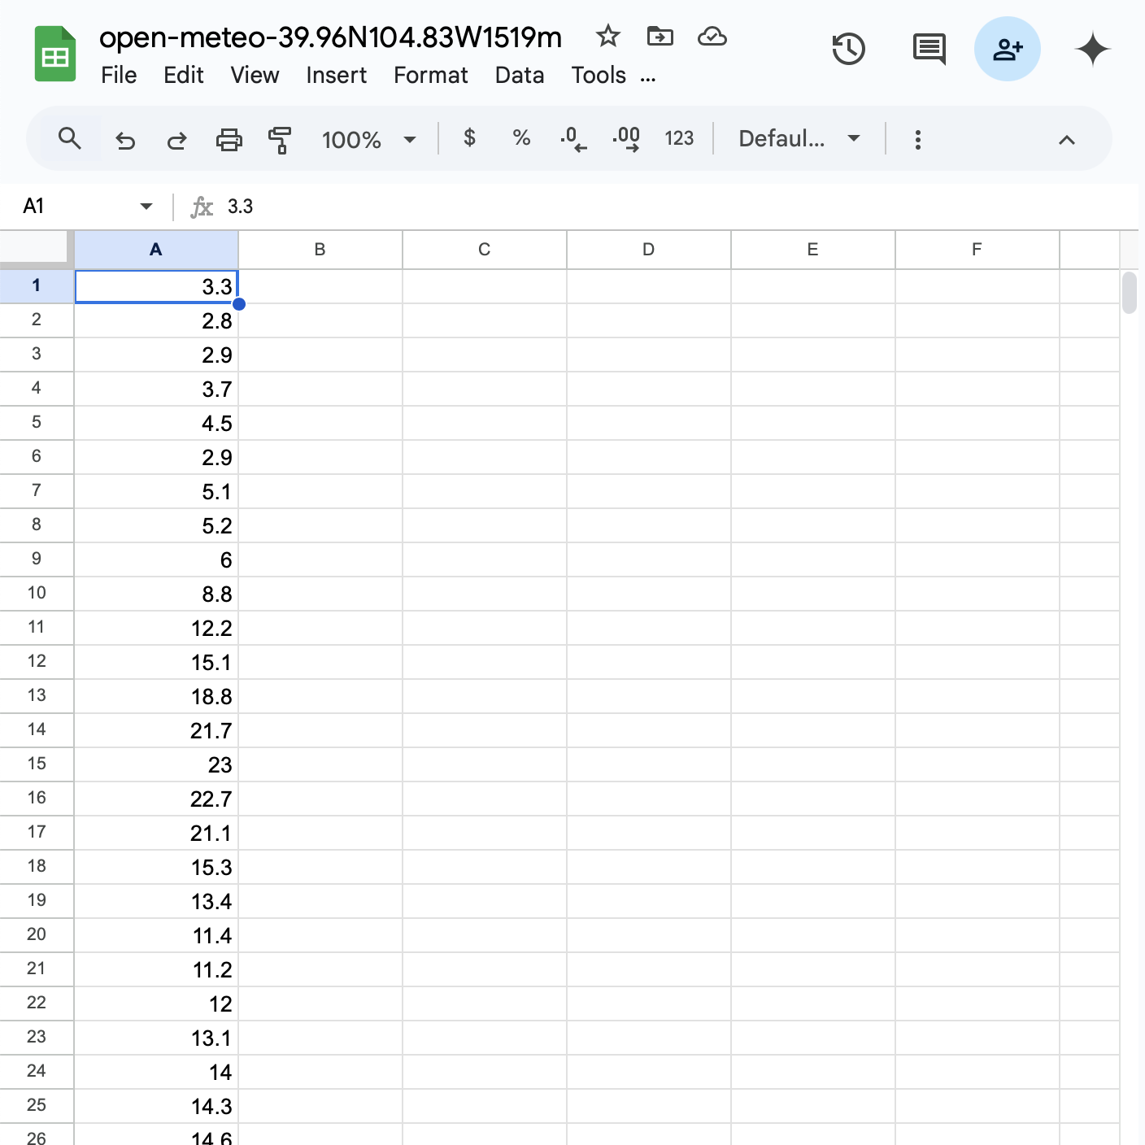Click the move to folder icon
The image size is (1145, 1145).
(x=660, y=37)
